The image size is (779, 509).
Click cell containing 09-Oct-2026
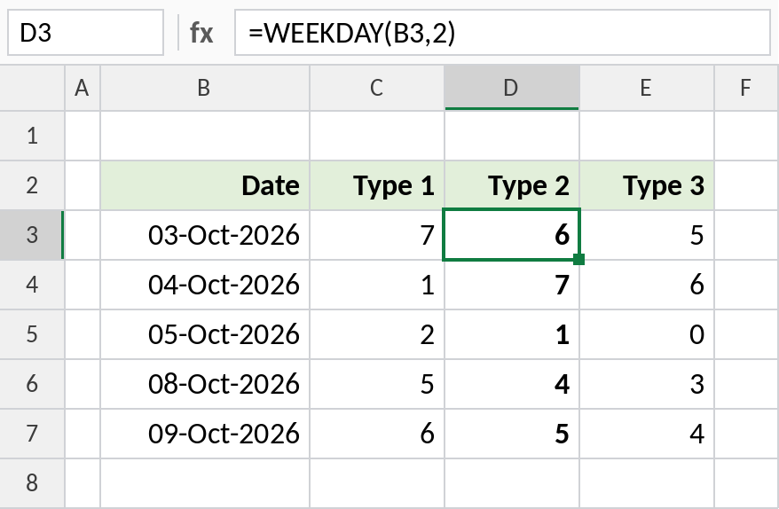point(205,434)
